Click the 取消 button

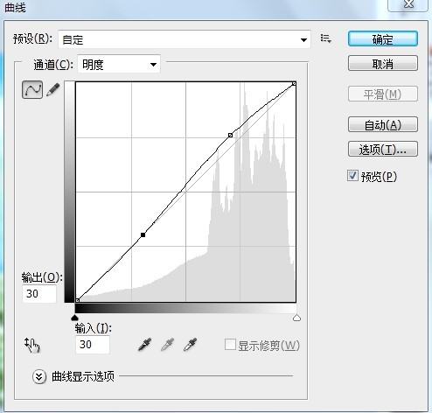pyautogui.click(x=383, y=63)
